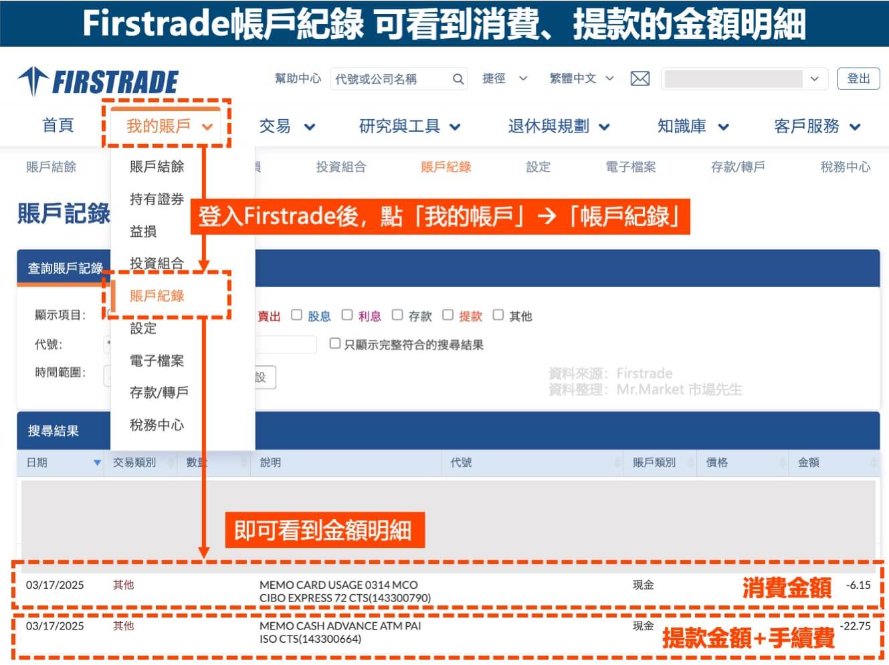Toggle the 存款 checkbox
889x665 pixels.
coord(397,315)
